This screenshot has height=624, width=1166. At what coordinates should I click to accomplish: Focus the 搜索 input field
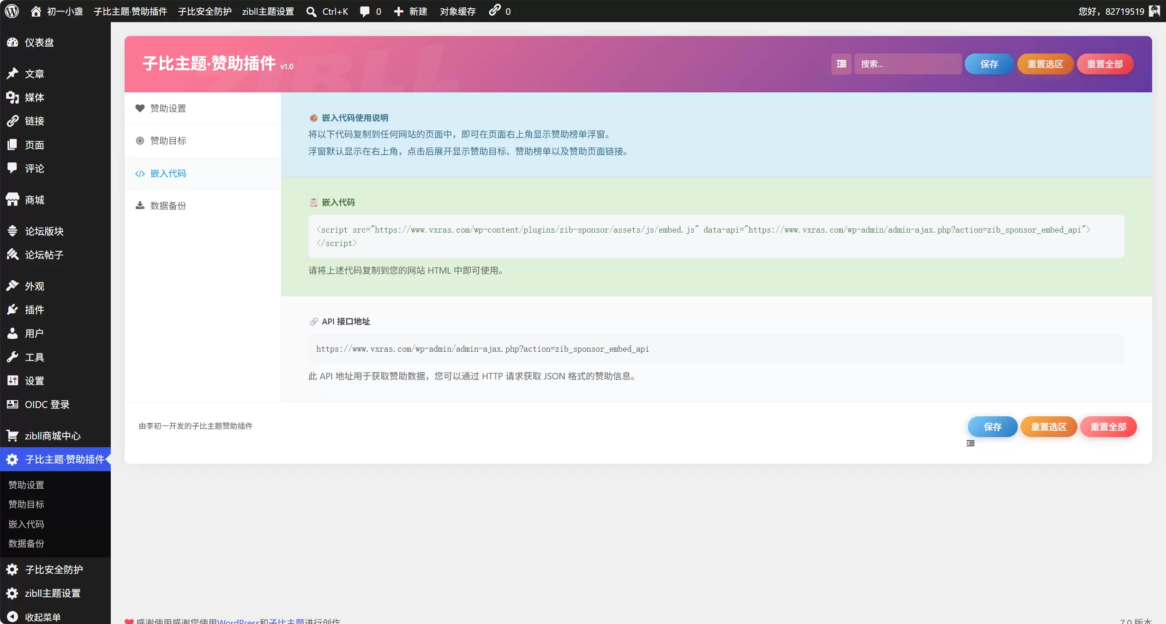point(908,64)
